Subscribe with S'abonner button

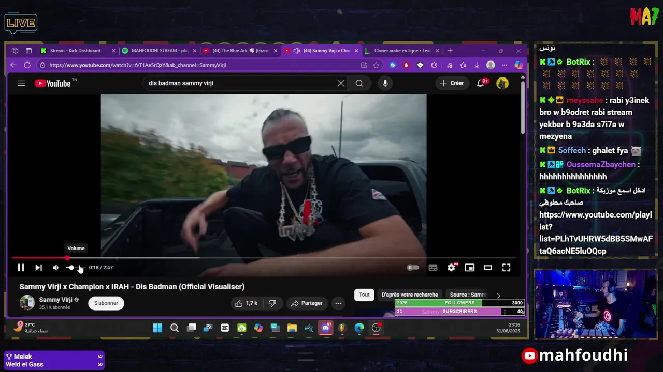(106, 303)
